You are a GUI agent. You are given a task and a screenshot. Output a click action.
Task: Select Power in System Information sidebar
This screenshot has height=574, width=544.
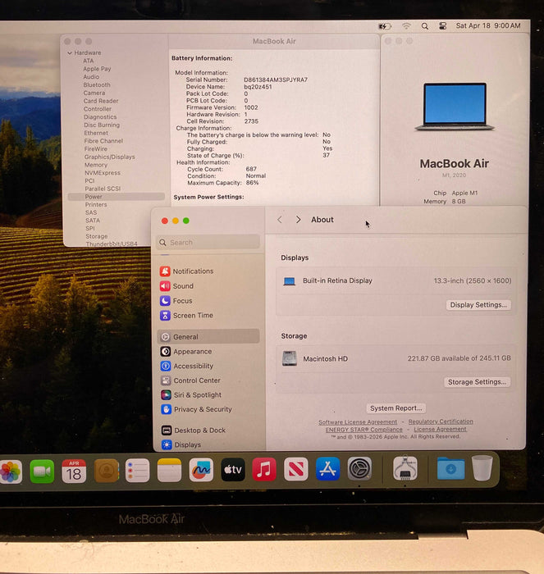point(117,197)
